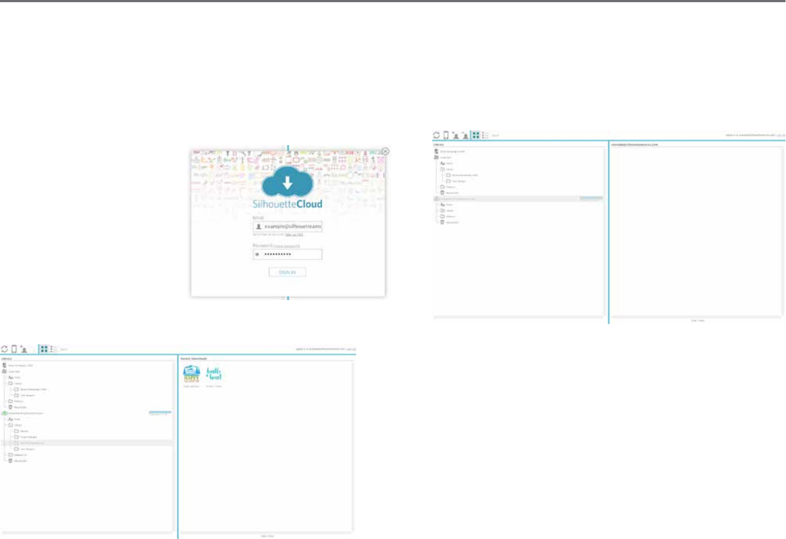Click the user account icon in the Recent Downloads window
786x539 pixels.
click(x=24, y=349)
